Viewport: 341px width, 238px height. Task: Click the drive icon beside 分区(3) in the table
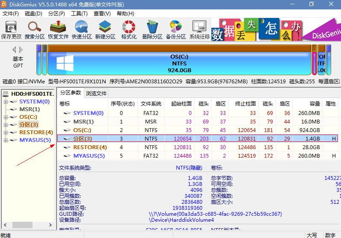tap(67, 138)
